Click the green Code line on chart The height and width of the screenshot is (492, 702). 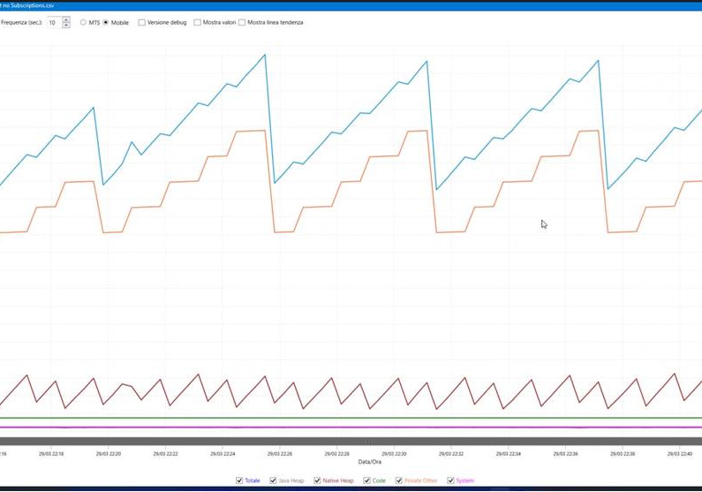pyautogui.click(x=351, y=418)
